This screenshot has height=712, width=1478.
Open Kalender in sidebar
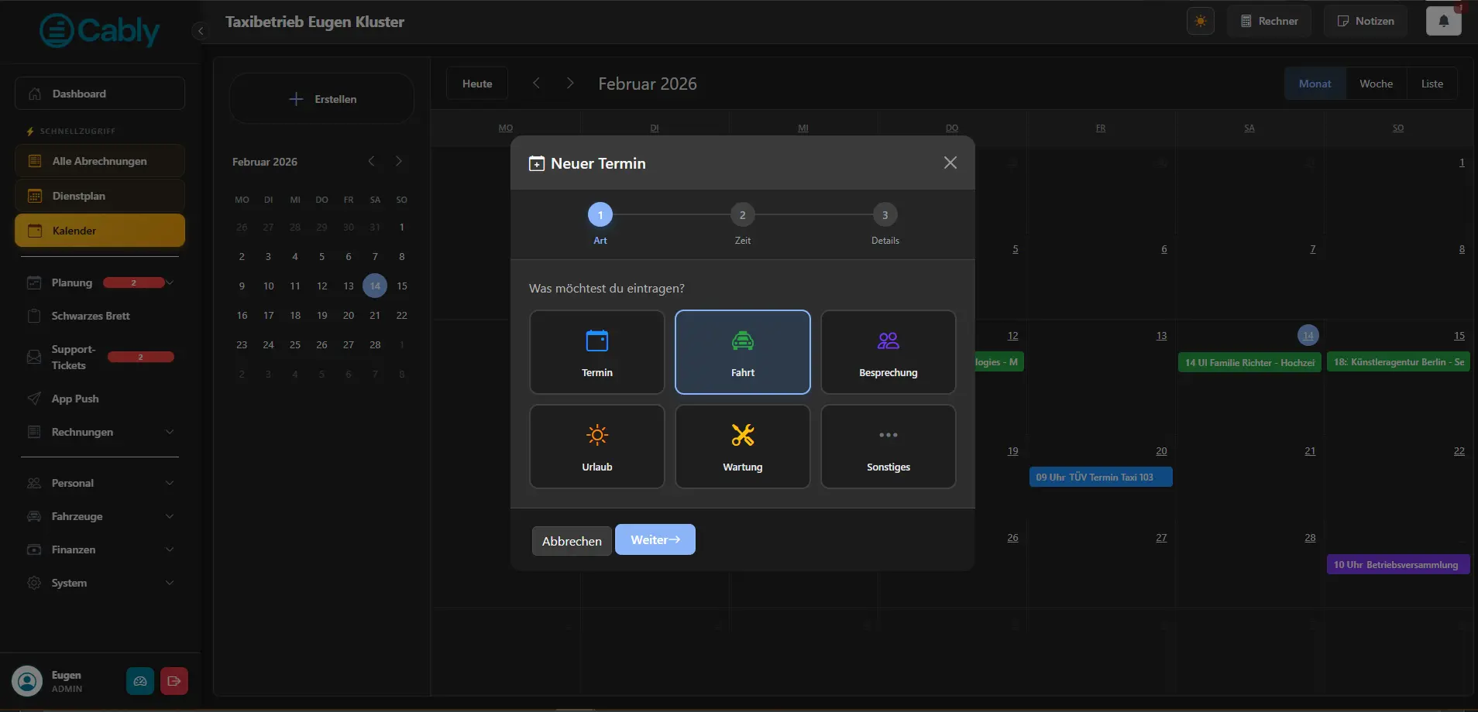tap(100, 231)
